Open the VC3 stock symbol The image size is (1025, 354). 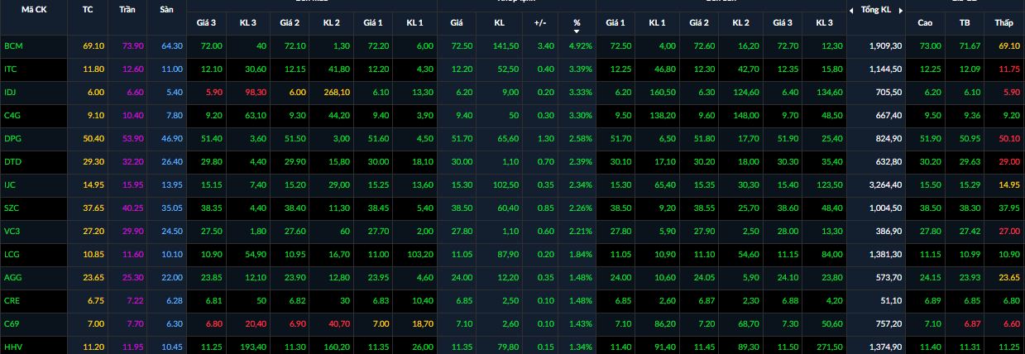(12, 231)
